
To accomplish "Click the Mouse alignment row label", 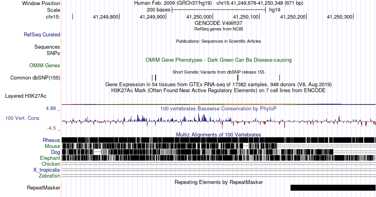I will pyautogui.click(x=52, y=146).
